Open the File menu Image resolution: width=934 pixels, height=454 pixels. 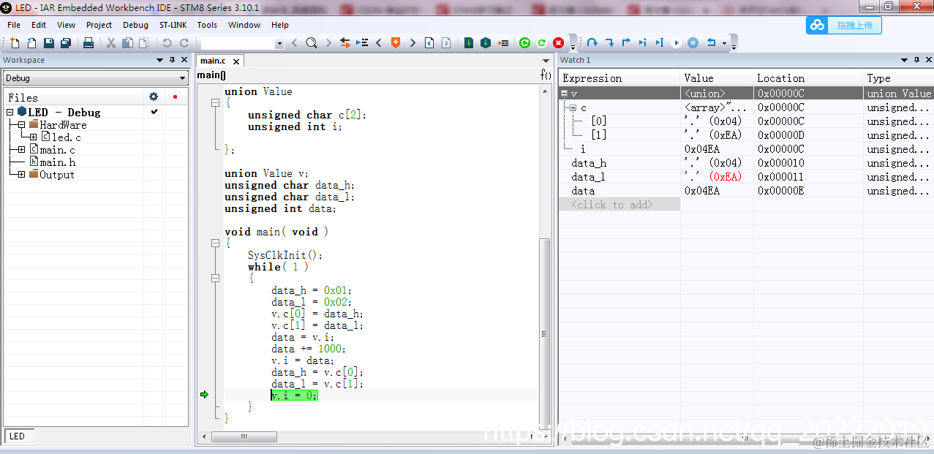click(x=14, y=25)
